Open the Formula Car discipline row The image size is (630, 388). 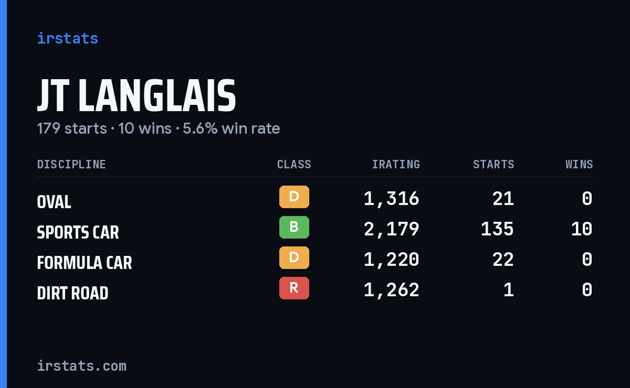[315, 260]
